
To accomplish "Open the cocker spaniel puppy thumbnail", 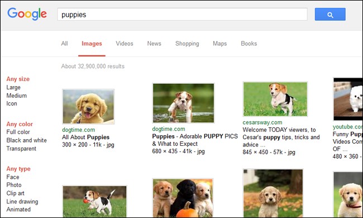I will coord(273,193).
